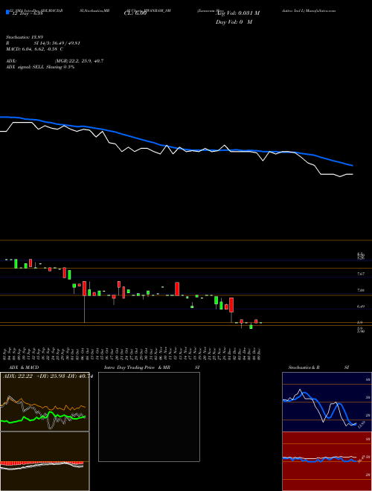Click the 6.49 price axis label
The width and height of the screenshot is (372, 491).
pos(360,307)
